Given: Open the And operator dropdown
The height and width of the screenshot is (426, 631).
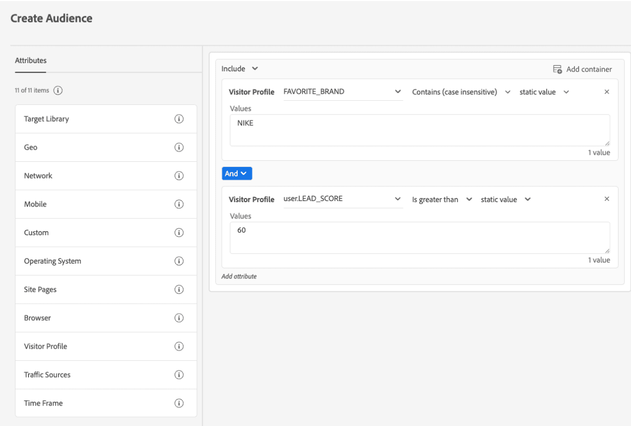Looking at the screenshot, I should pos(237,174).
